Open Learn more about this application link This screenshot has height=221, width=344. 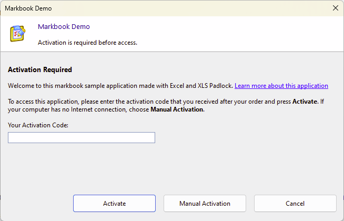(281, 86)
